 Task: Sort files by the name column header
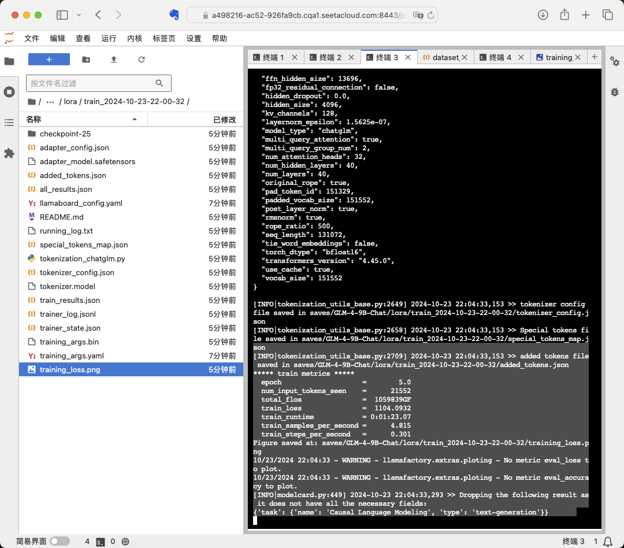pyautogui.click(x=34, y=119)
